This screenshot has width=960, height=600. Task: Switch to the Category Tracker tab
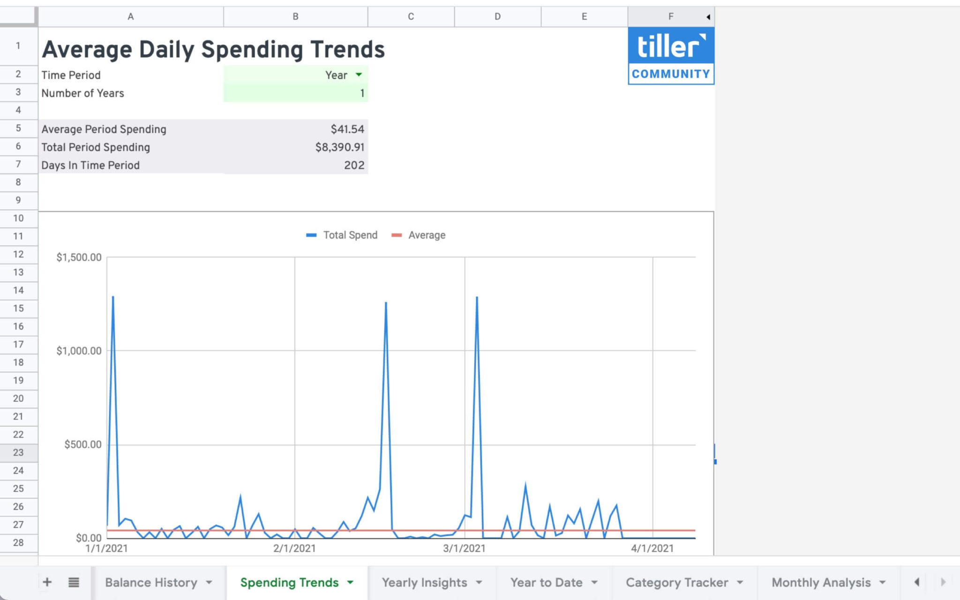click(x=676, y=582)
